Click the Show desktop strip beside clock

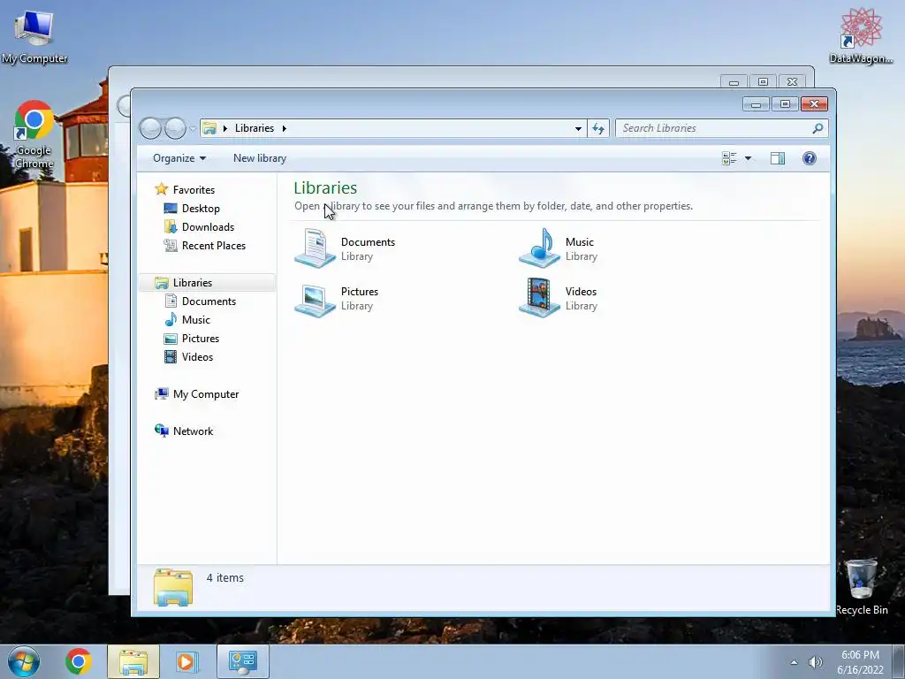(x=899, y=661)
